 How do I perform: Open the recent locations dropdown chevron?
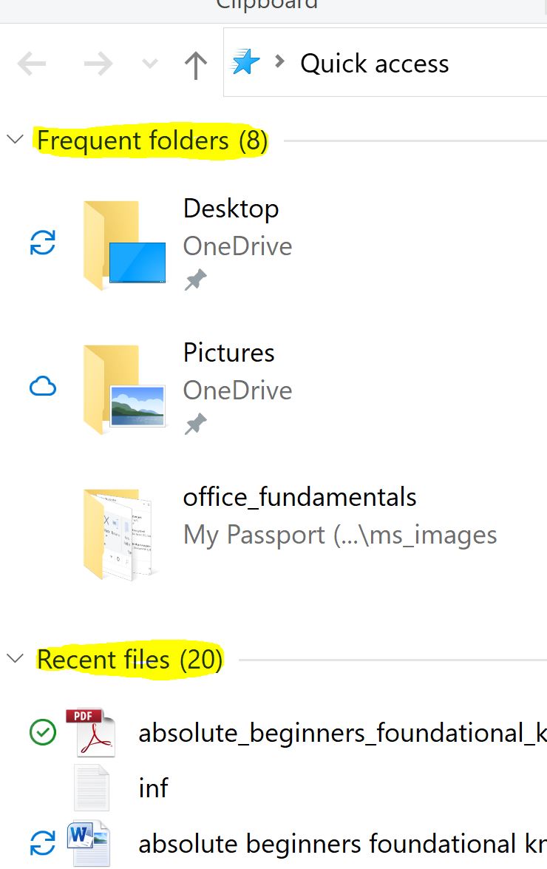(x=149, y=64)
